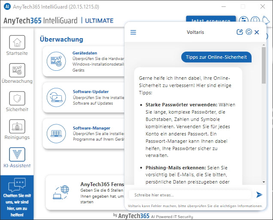273x220 pixels.
Task: Open the Software-Updater card
Action: pyautogui.click(x=84, y=97)
